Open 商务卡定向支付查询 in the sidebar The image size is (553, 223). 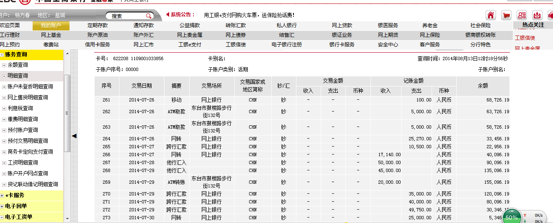pos(30,152)
